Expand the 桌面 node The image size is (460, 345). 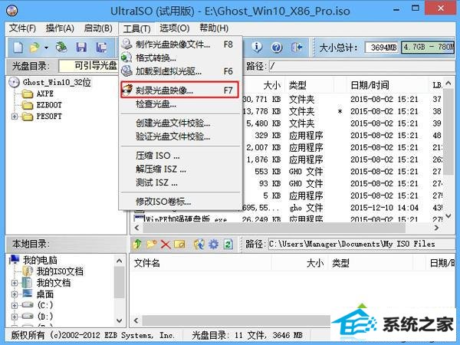[15, 294]
